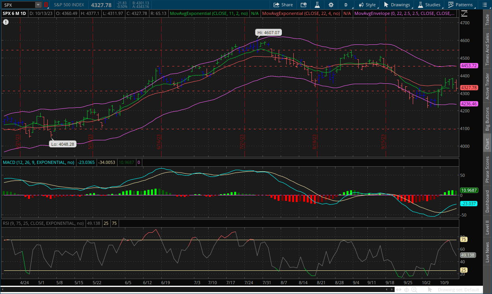Click the MACD (12, 26, 9, EXPONENTIAL, no) label
492x294 pixels.
[39, 162]
